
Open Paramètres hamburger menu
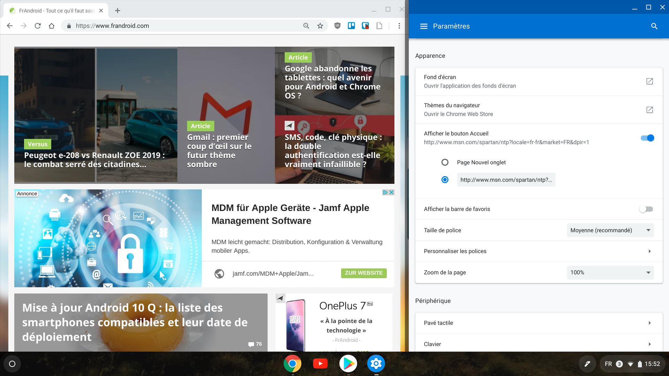pyautogui.click(x=424, y=26)
